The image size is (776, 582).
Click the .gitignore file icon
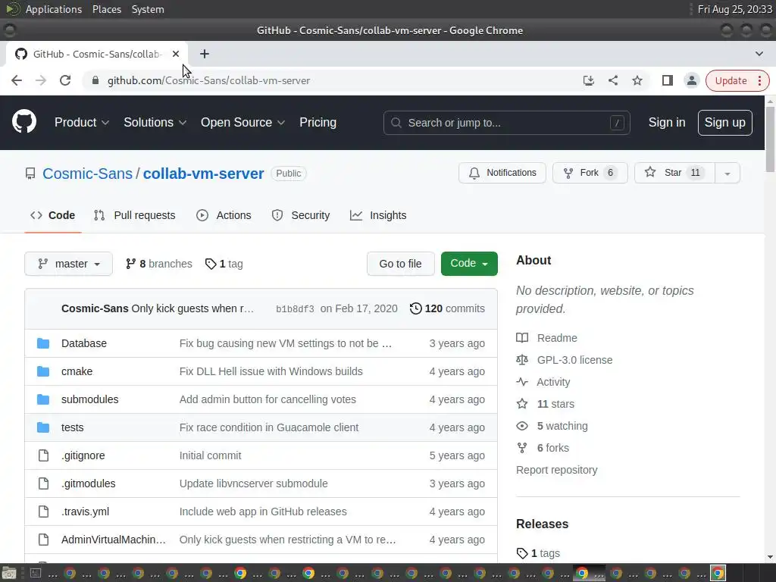pos(43,455)
